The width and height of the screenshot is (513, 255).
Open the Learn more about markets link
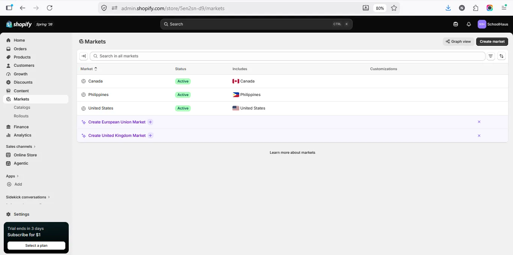[x=293, y=153]
